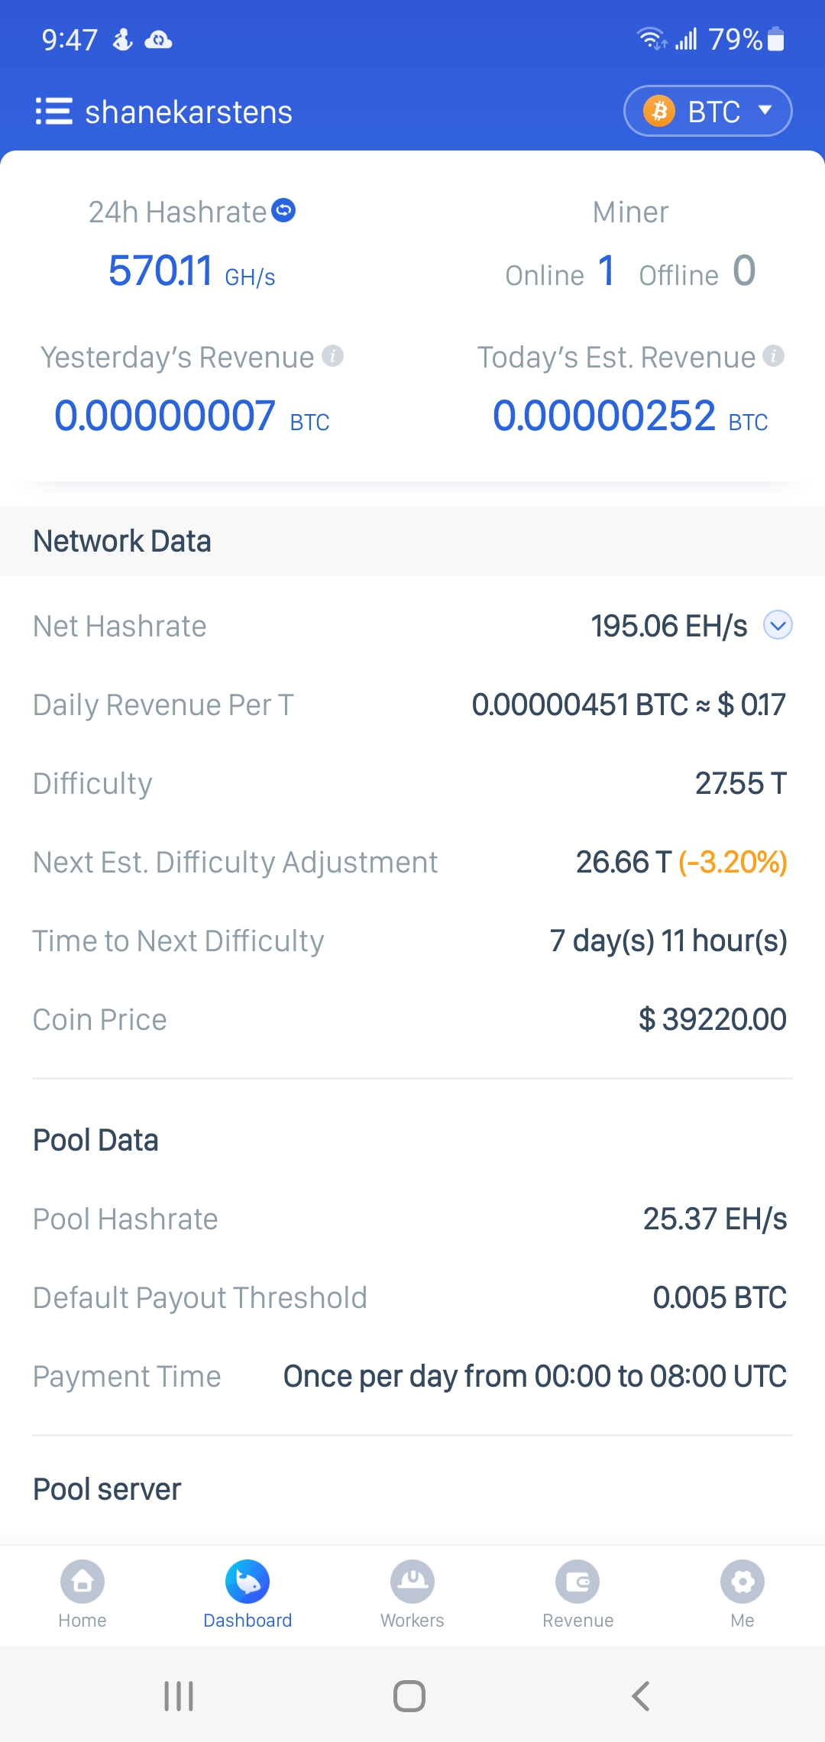The height and width of the screenshot is (1742, 825).
Task: Tap Yesterday's Revenue info icon
Action: click(332, 356)
